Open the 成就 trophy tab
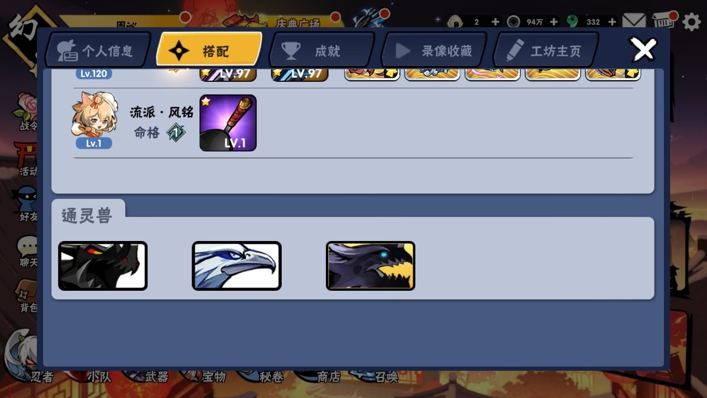707x398 pixels. (321, 50)
